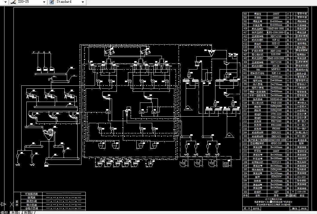Open the Standard table style dropdown
Viewport: 317px width, 214px height.
[83, 2]
